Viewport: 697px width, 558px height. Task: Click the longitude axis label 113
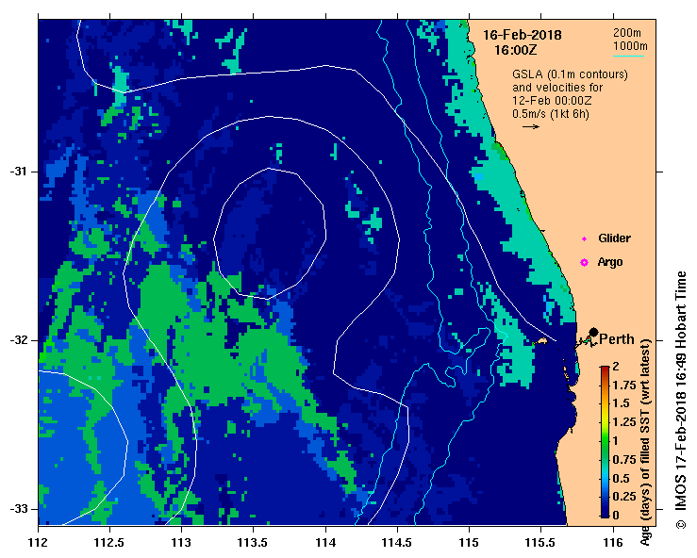point(182,543)
